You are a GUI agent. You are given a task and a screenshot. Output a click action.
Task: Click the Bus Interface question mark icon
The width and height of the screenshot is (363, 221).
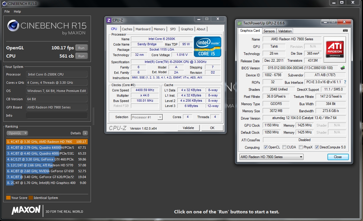point(345,82)
